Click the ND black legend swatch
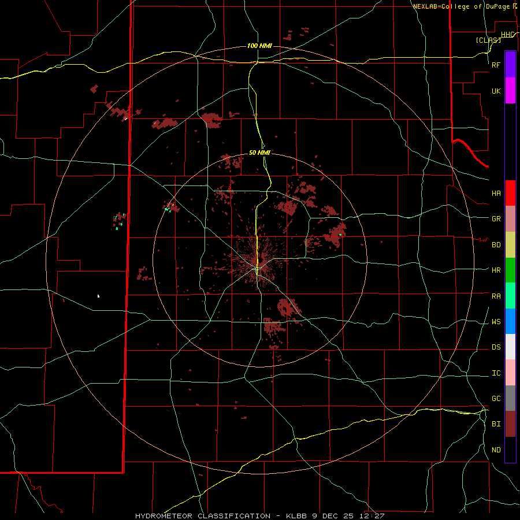 coord(510,450)
